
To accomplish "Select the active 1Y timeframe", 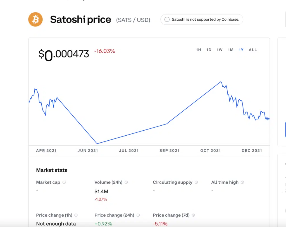I will coord(241,50).
